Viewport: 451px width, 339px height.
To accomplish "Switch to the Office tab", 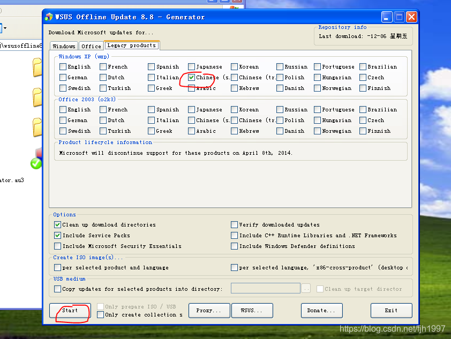I will click(91, 46).
